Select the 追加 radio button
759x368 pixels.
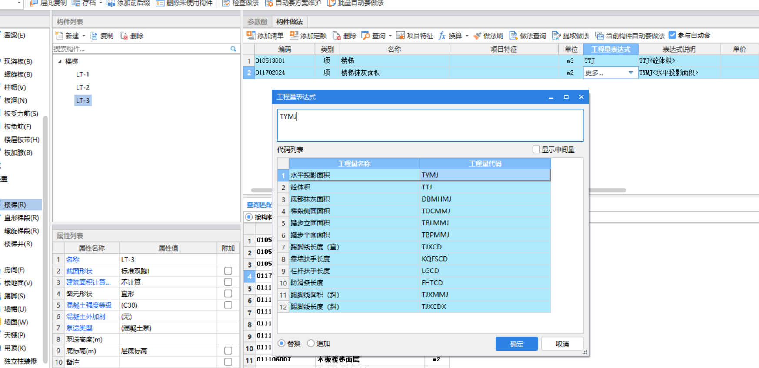pyautogui.click(x=311, y=343)
